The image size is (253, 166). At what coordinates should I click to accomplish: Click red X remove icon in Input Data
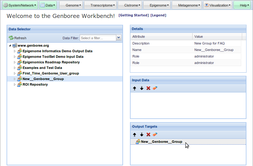click(x=149, y=88)
